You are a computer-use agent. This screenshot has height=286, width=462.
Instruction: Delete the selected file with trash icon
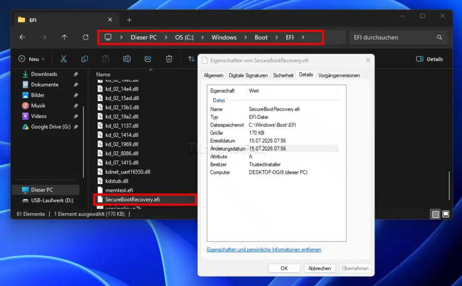click(169, 59)
